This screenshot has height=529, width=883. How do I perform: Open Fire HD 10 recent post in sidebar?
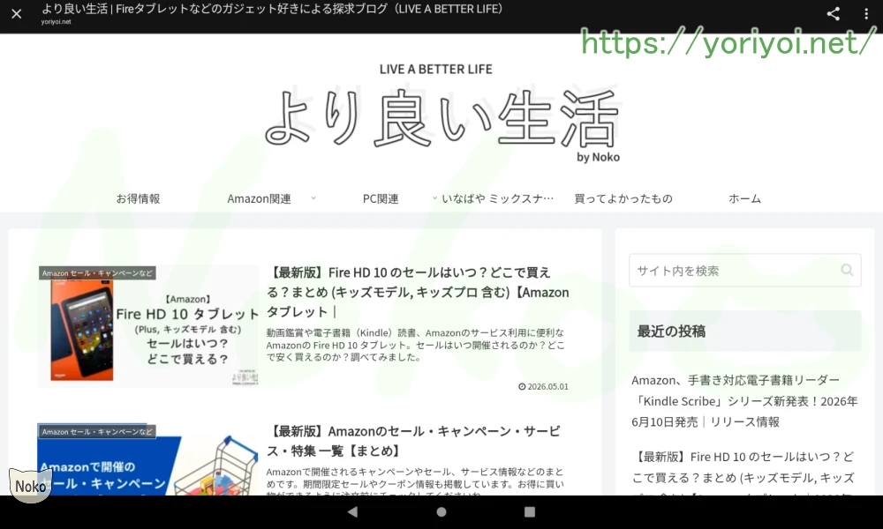click(744, 471)
